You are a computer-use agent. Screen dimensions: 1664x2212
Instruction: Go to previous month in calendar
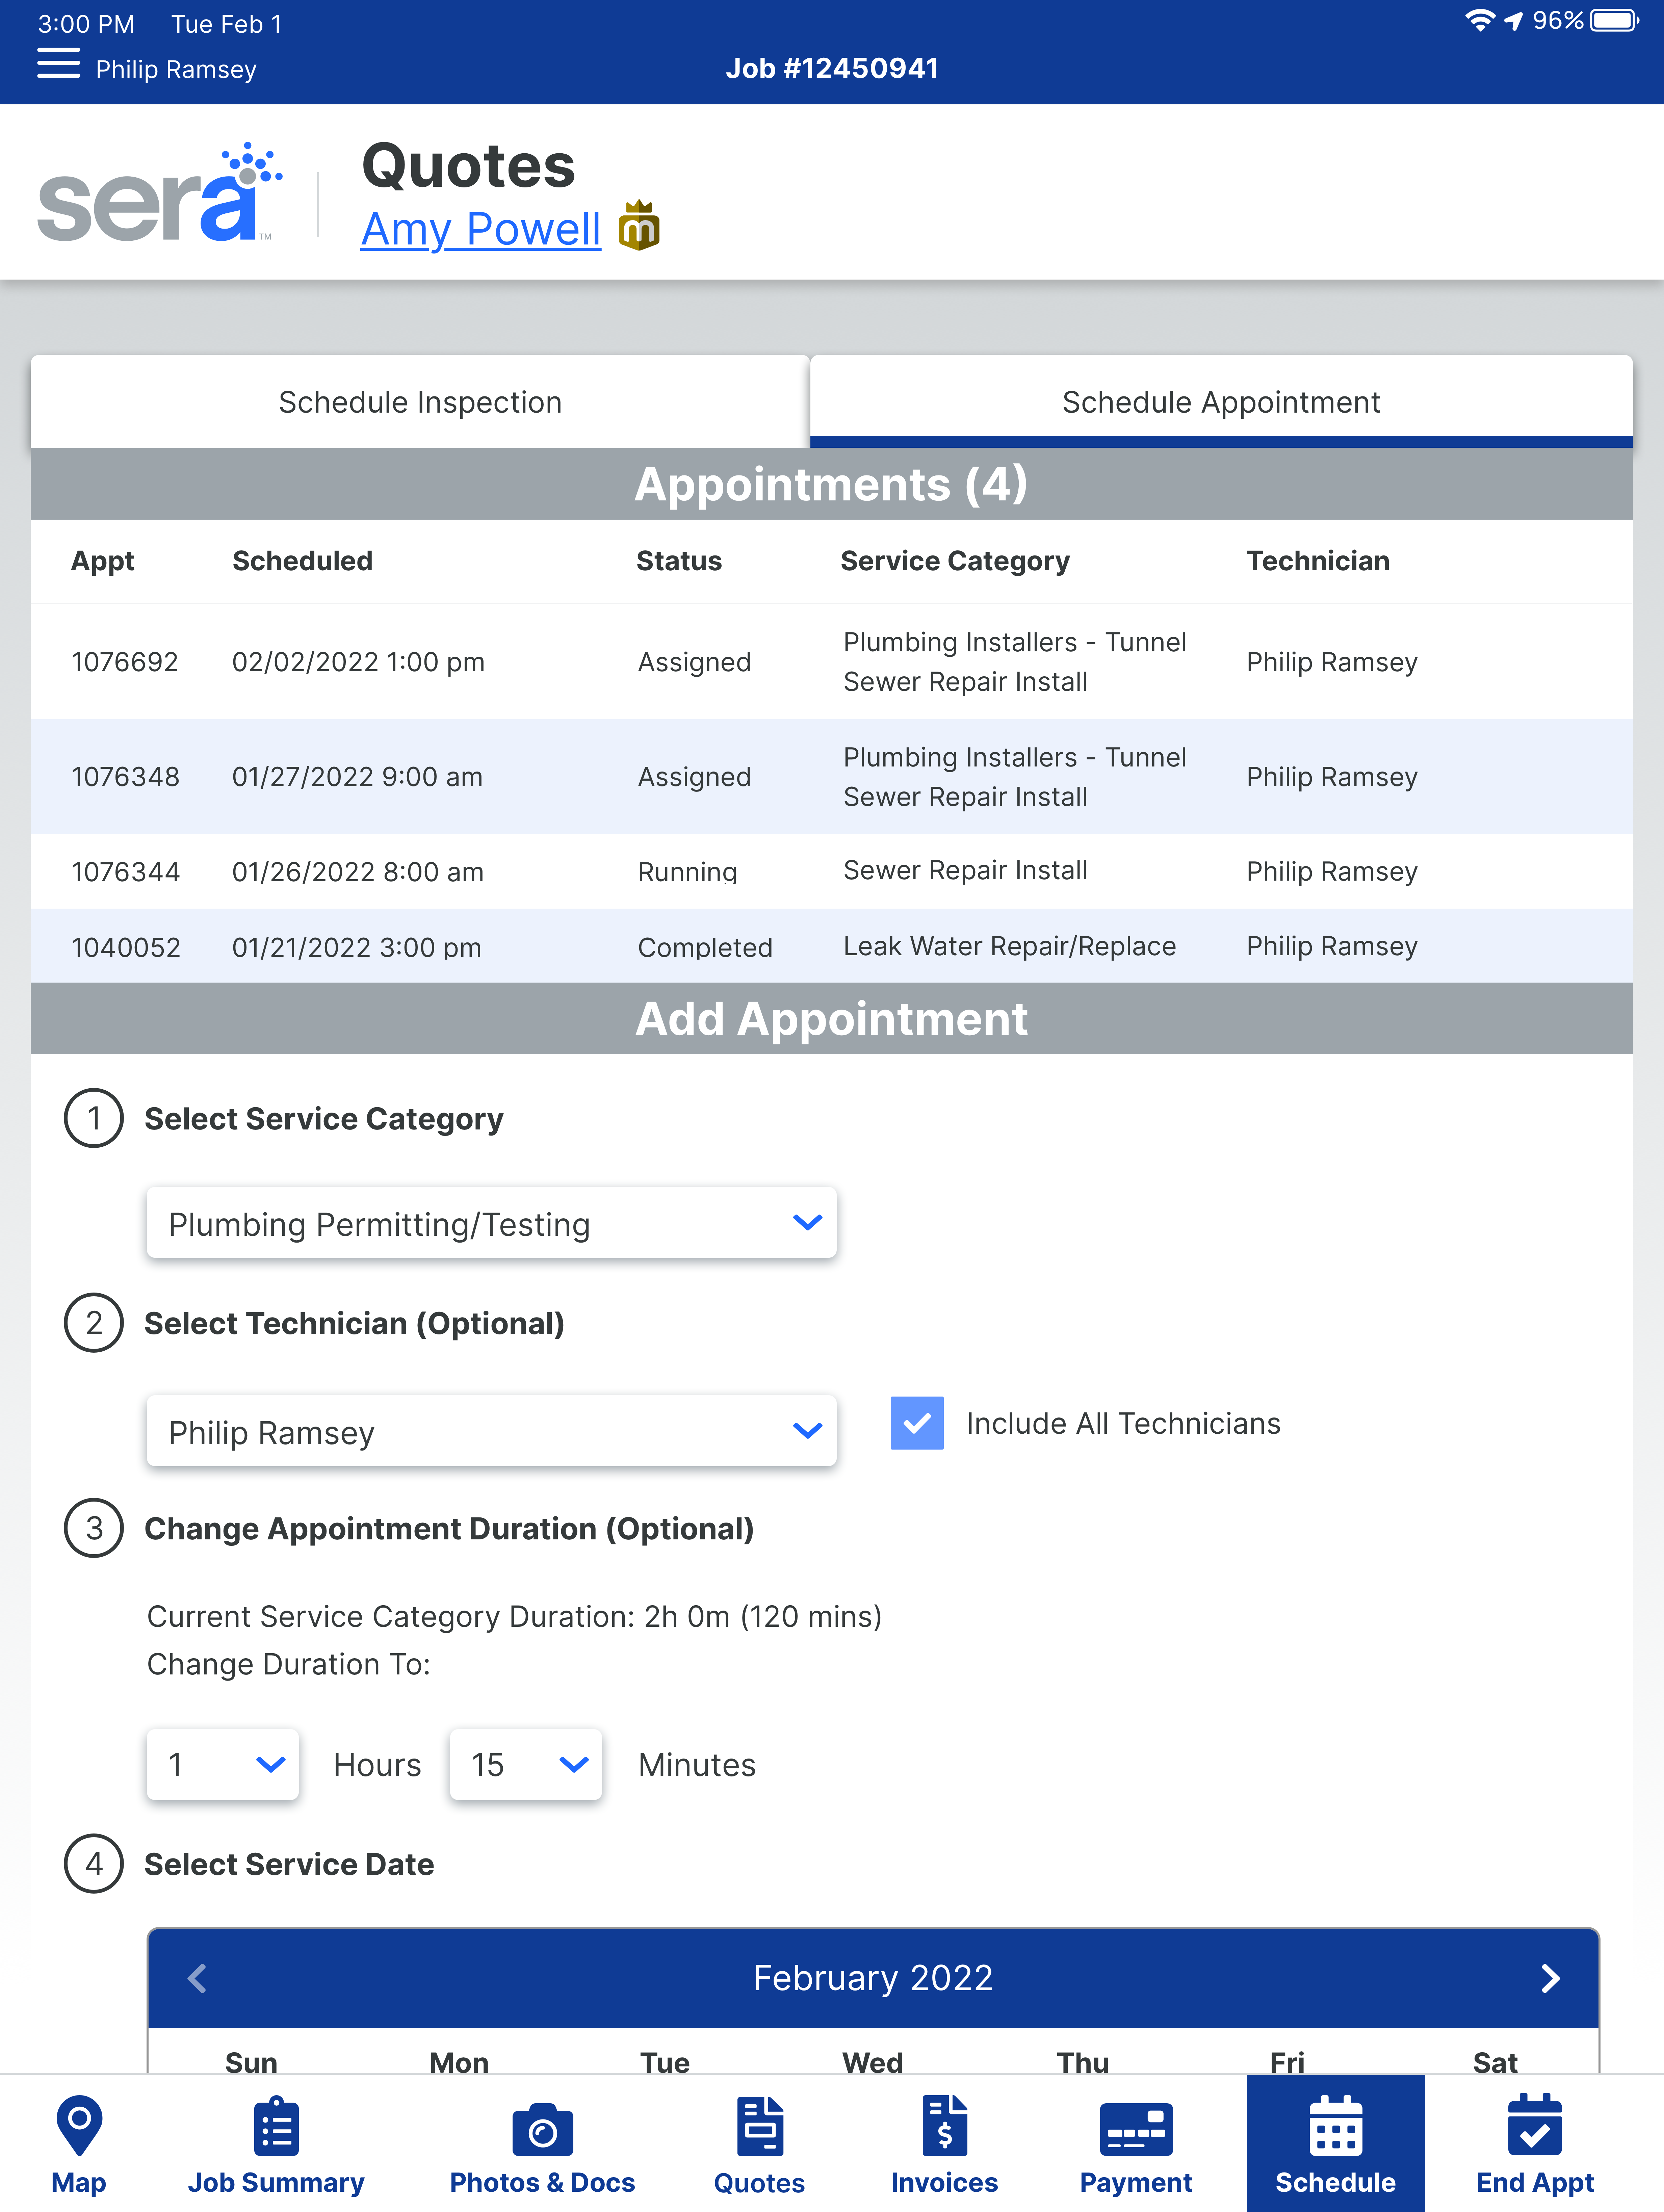pos(197,1978)
